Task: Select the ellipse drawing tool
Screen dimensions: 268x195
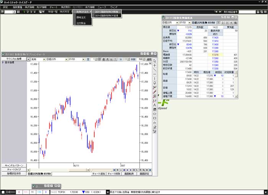Action: coord(155,114)
